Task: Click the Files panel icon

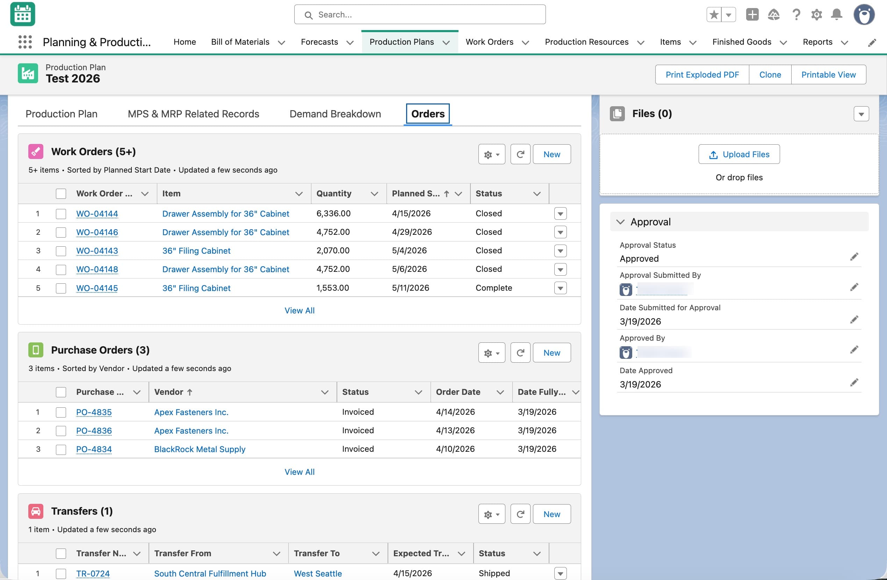Action: coord(617,114)
